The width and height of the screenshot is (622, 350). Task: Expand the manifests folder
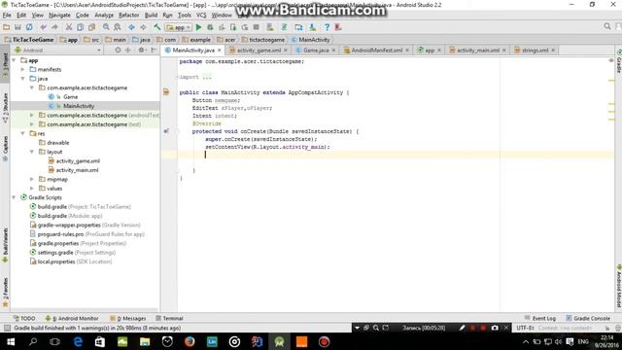click(x=23, y=69)
